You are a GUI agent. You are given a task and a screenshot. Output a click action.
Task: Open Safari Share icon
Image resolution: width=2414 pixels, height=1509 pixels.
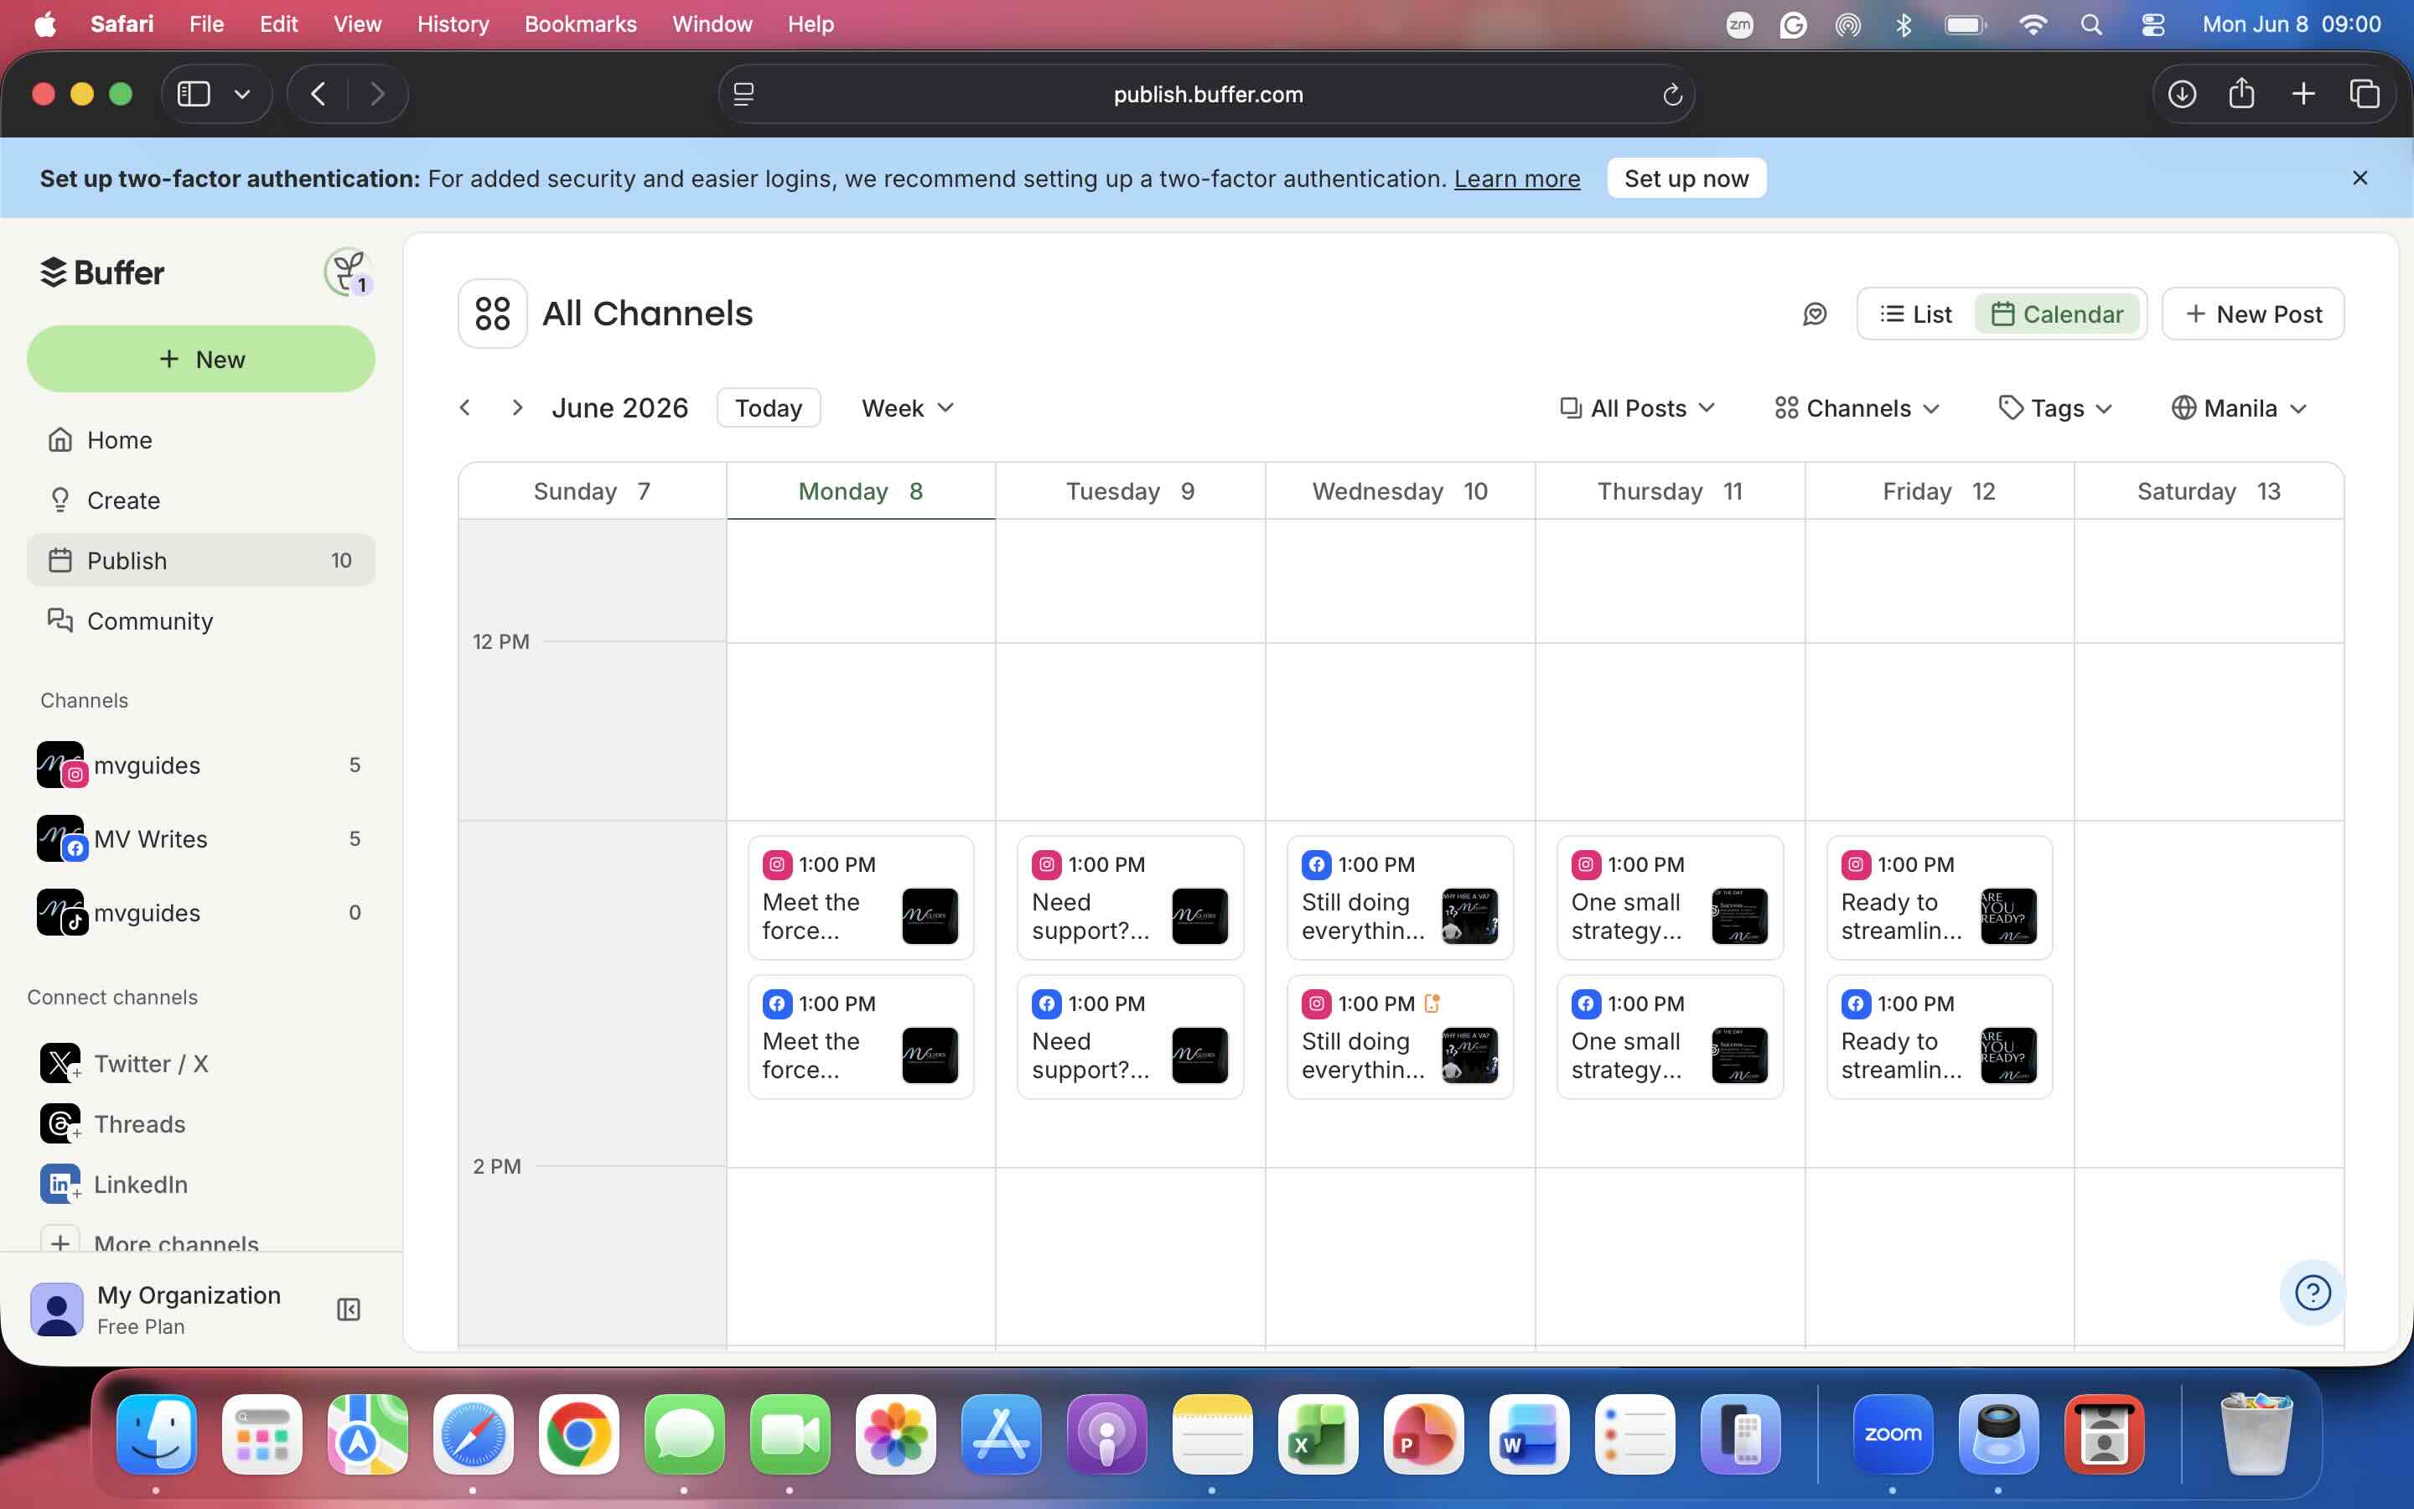pyautogui.click(x=2241, y=94)
